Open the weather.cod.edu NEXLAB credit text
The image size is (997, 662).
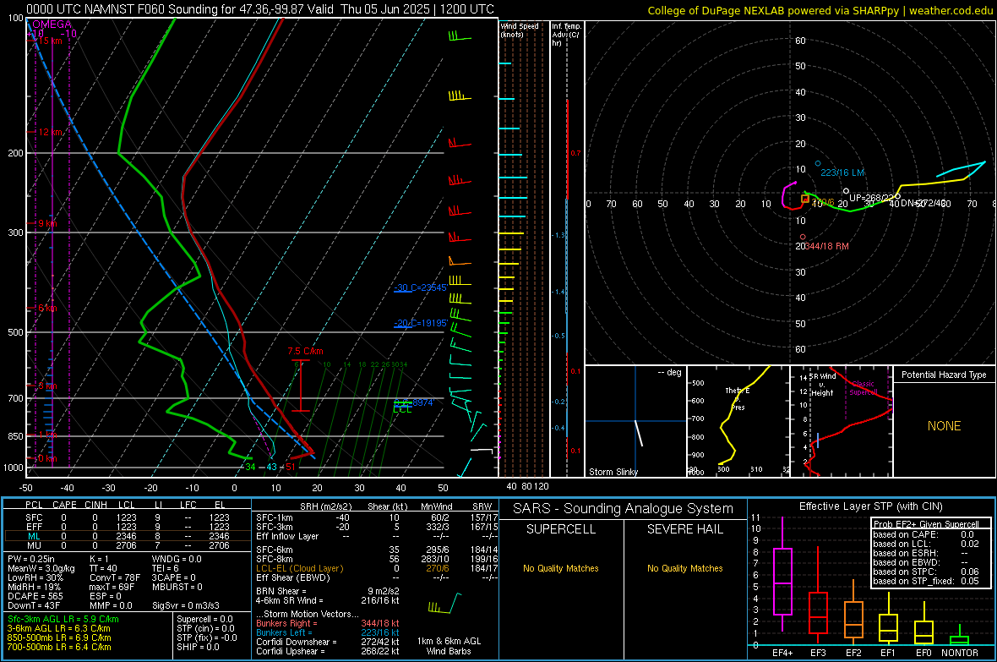tap(820, 10)
